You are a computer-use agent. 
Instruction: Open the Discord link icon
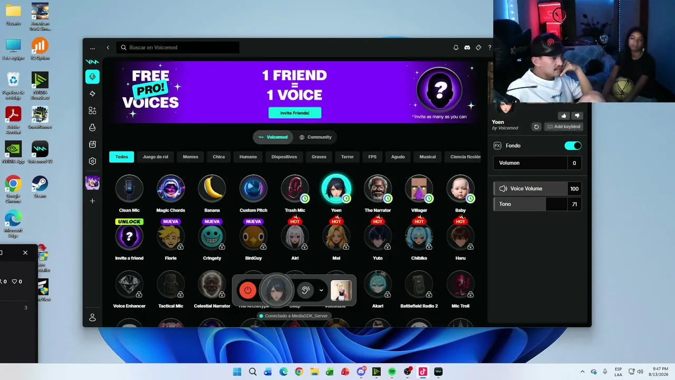coord(467,47)
